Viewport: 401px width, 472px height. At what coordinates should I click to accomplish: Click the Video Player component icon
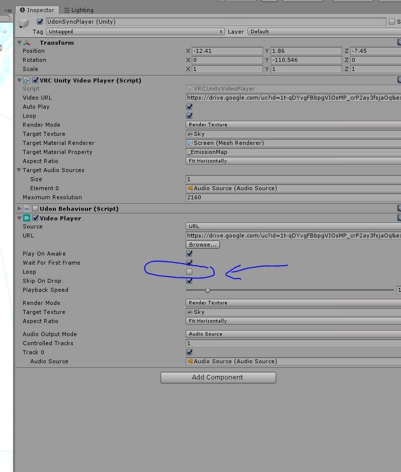pos(27,218)
